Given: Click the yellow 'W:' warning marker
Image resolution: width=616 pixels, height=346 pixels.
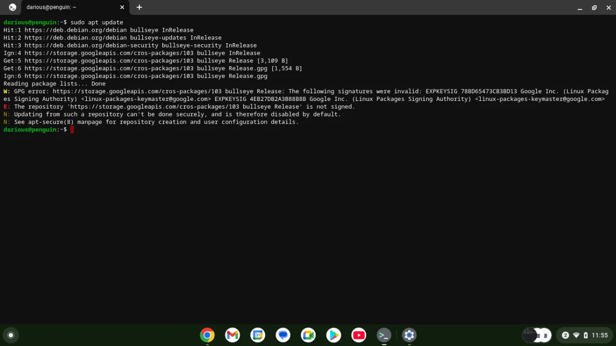Looking at the screenshot, I should tap(7, 91).
